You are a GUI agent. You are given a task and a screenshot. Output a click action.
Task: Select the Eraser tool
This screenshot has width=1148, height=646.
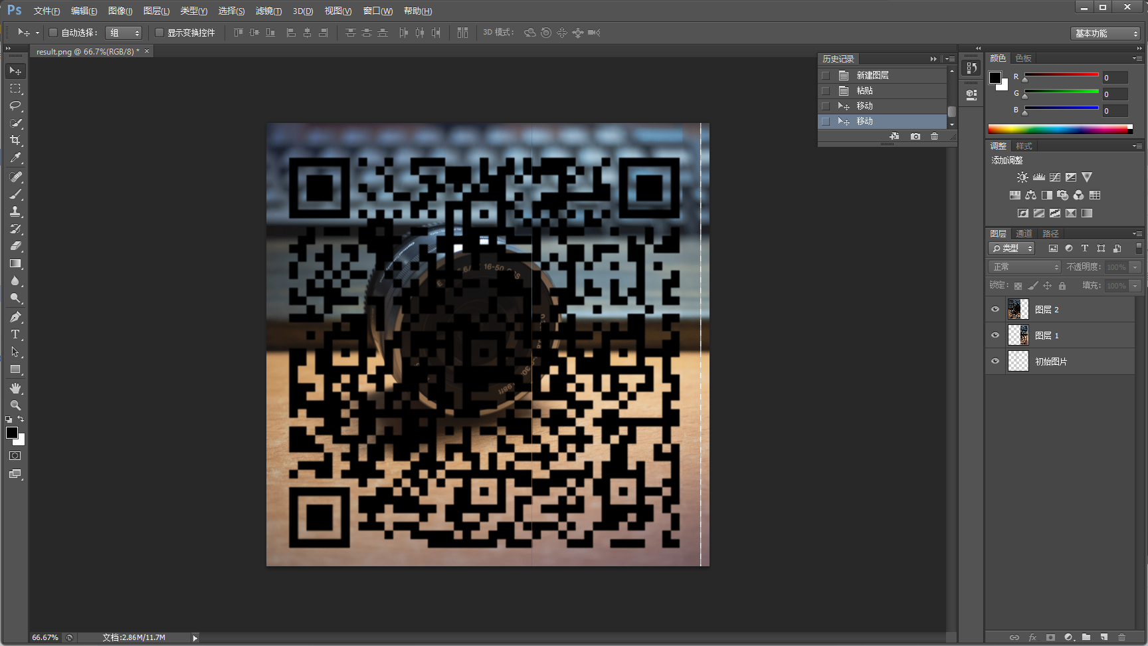pos(15,246)
